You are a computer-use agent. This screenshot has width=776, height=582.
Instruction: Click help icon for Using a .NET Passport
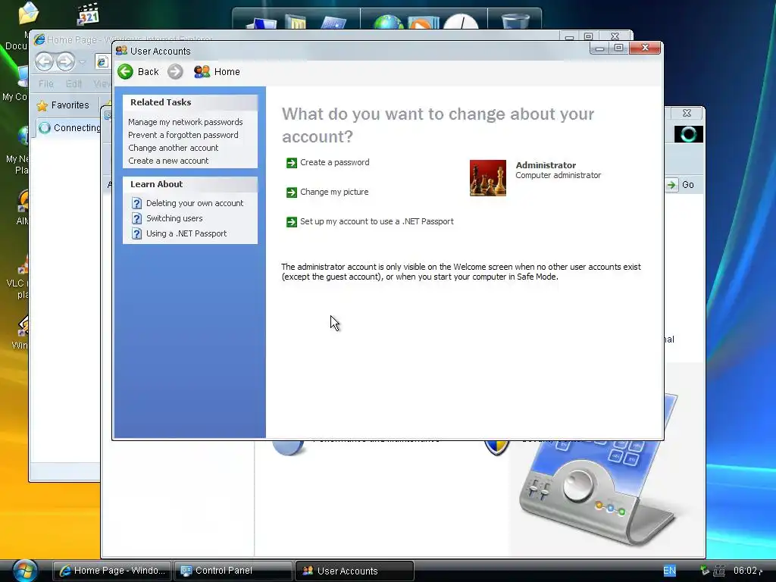pyautogui.click(x=137, y=233)
